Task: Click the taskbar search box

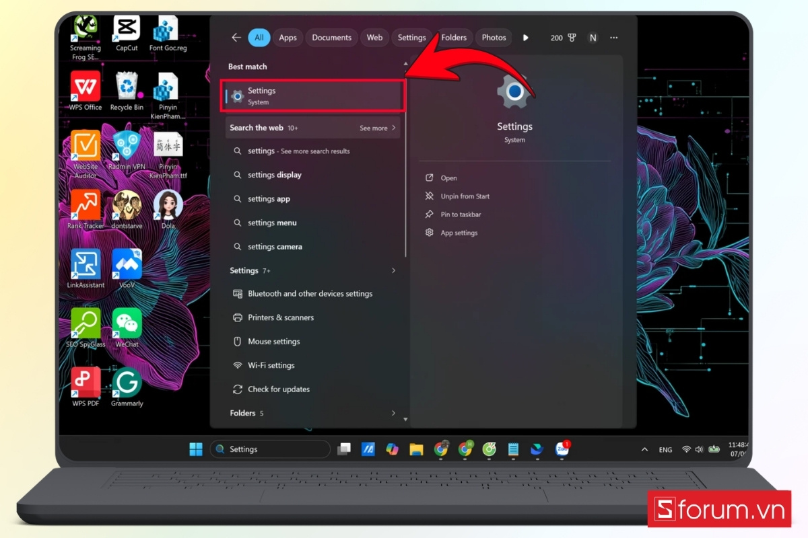Action: tap(270, 449)
